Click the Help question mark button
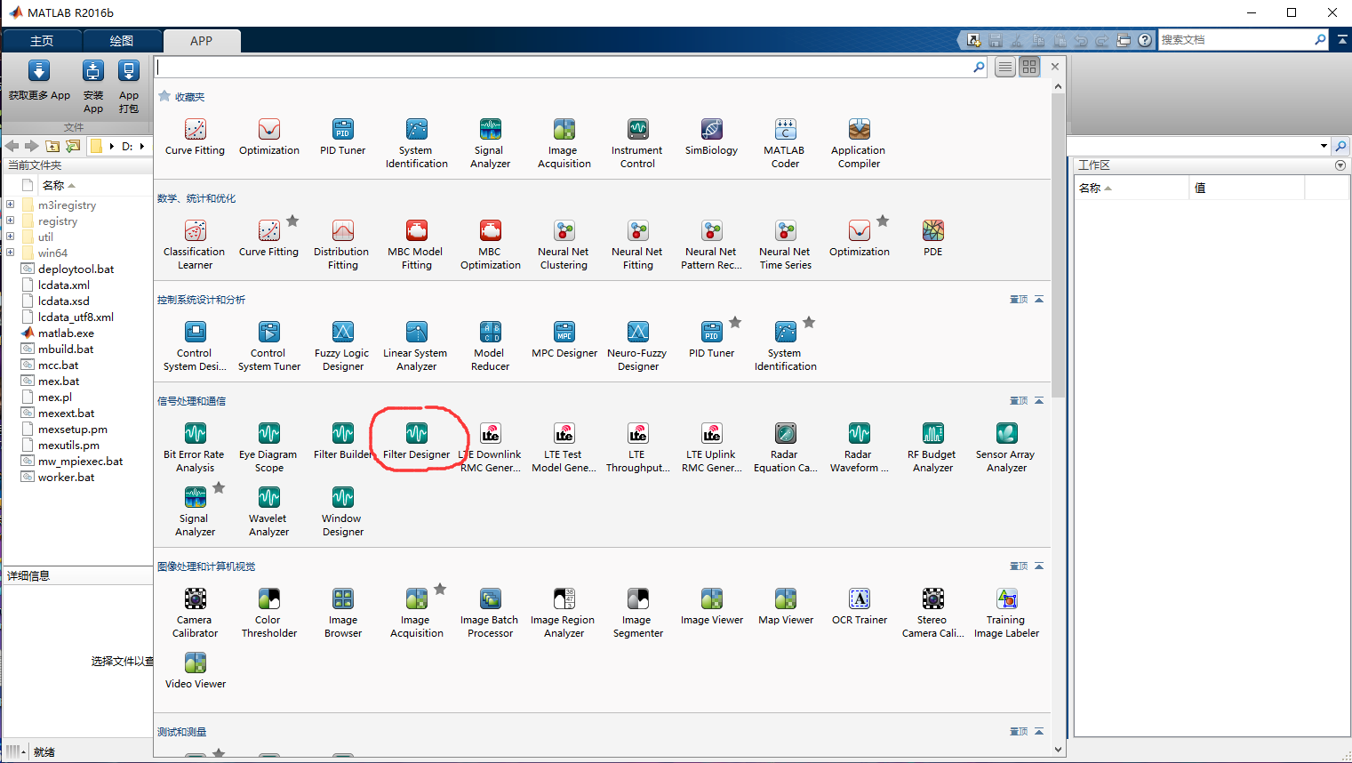The image size is (1352, 763). pos(1145,40)
